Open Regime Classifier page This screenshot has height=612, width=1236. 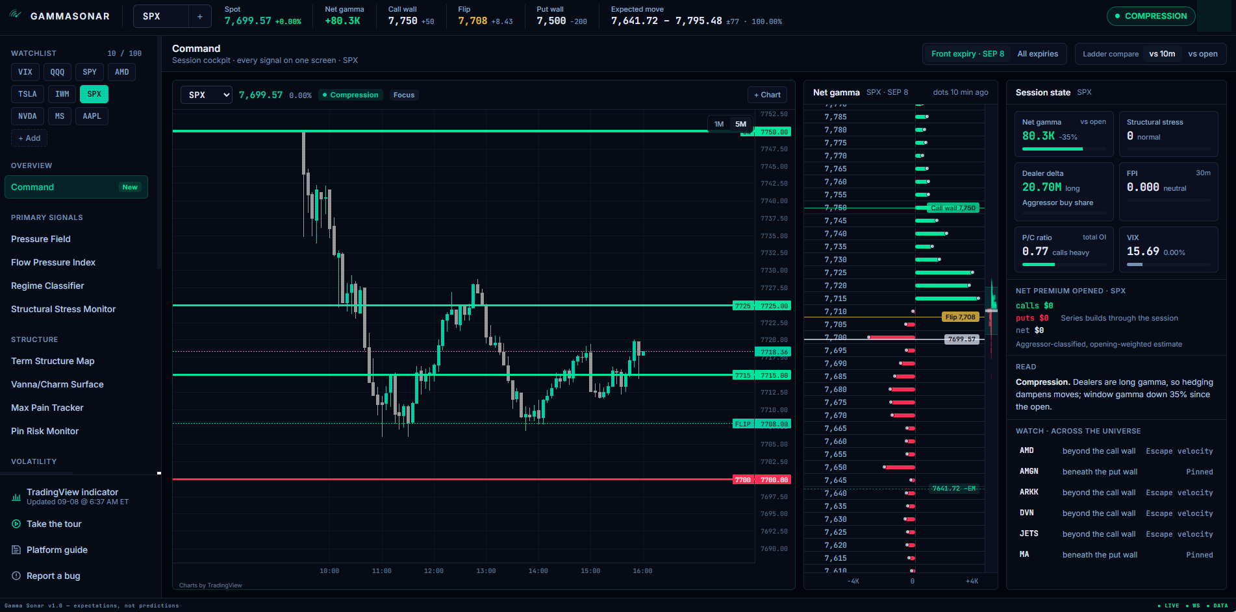47,286
